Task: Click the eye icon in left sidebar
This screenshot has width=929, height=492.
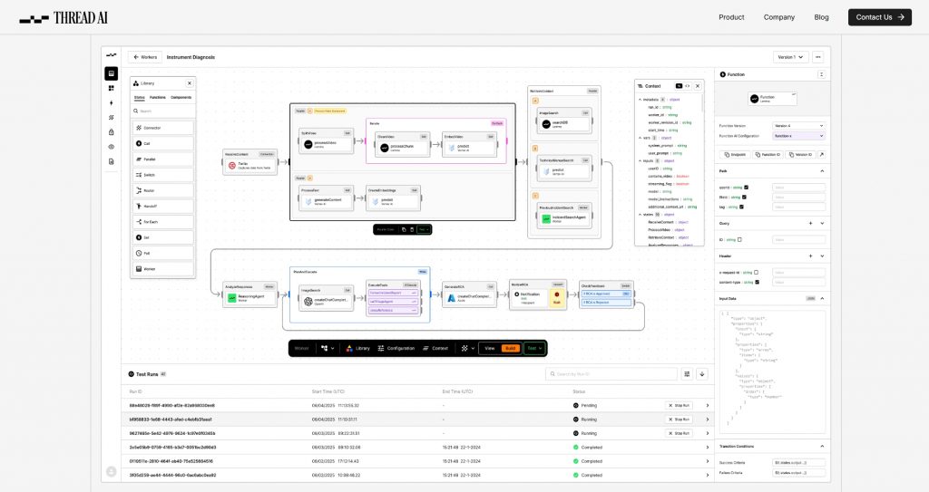Action: 111,146
